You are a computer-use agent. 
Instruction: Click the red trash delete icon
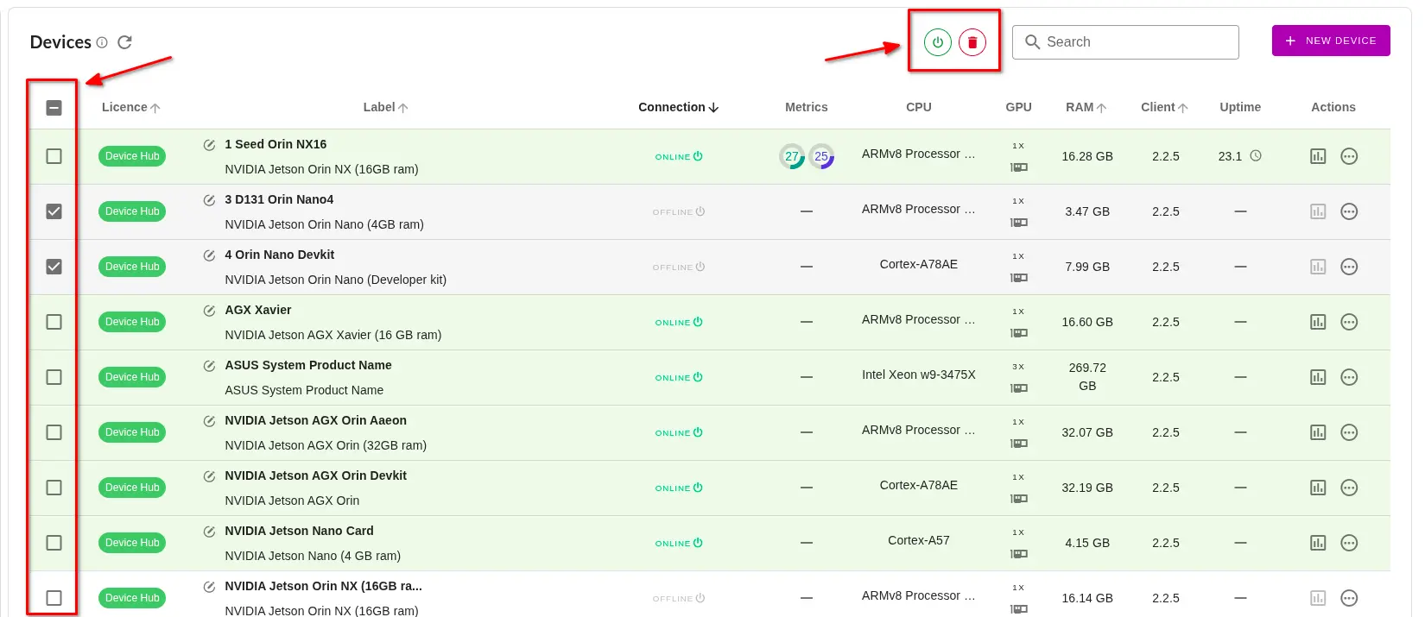972,42
